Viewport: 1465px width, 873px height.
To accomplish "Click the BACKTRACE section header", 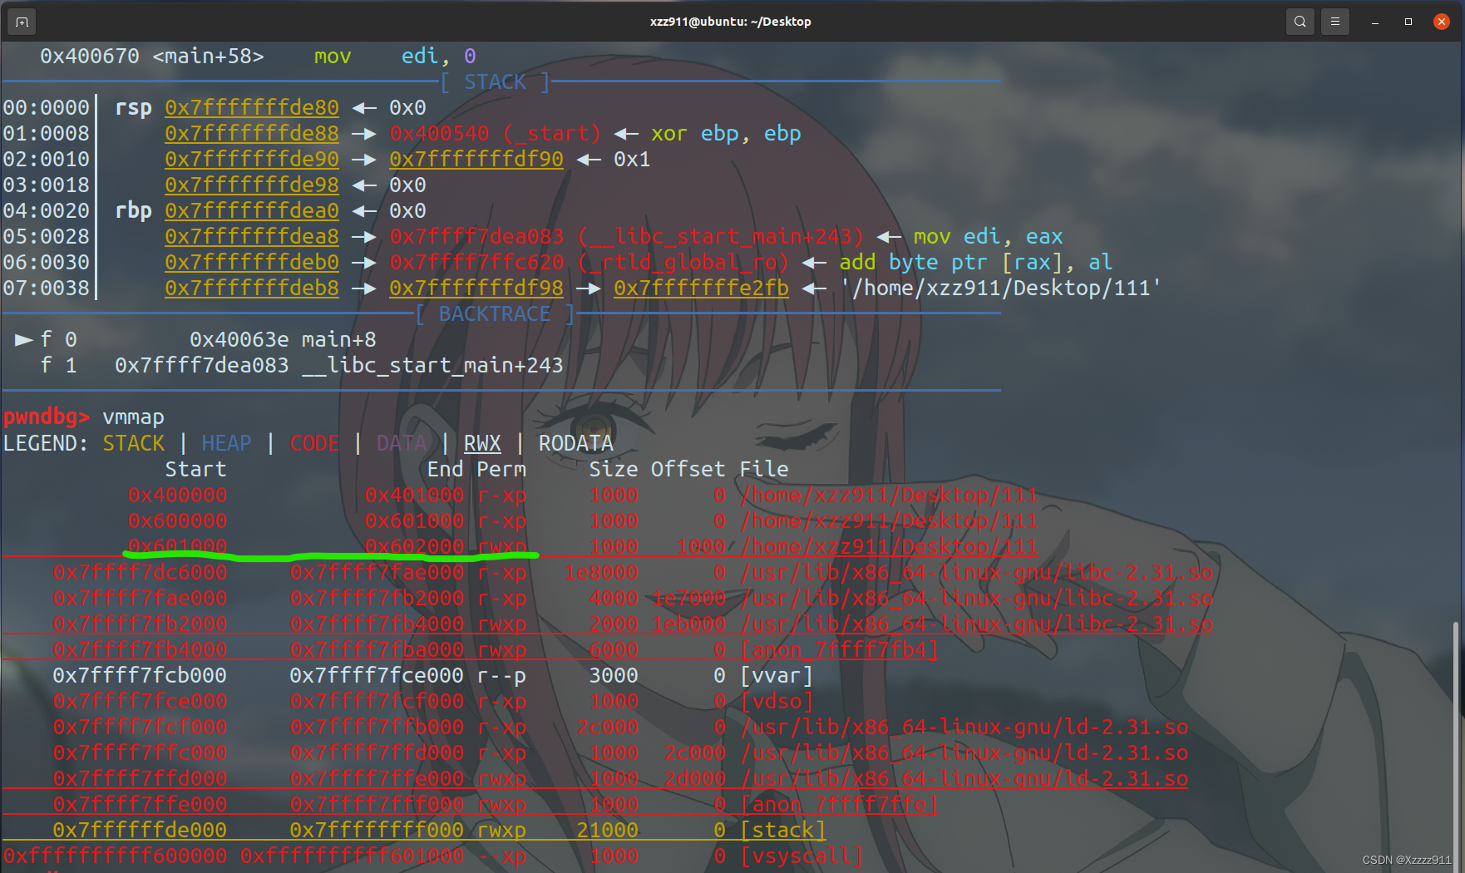I will click(494, 314).
